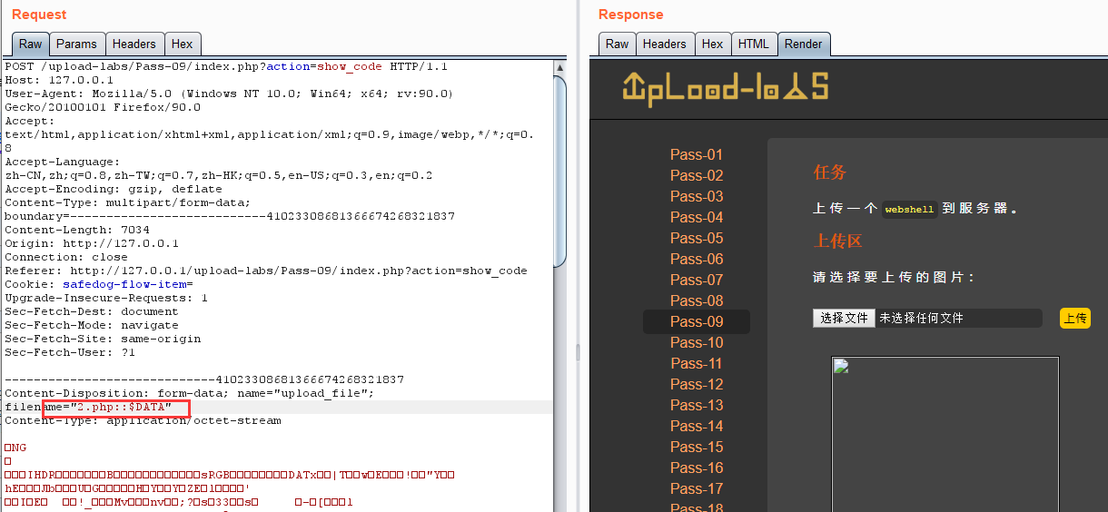Image resolution: width=1108 pixels, height=512 pixels.
Task: Select the response Render tab
Action: 803,44
